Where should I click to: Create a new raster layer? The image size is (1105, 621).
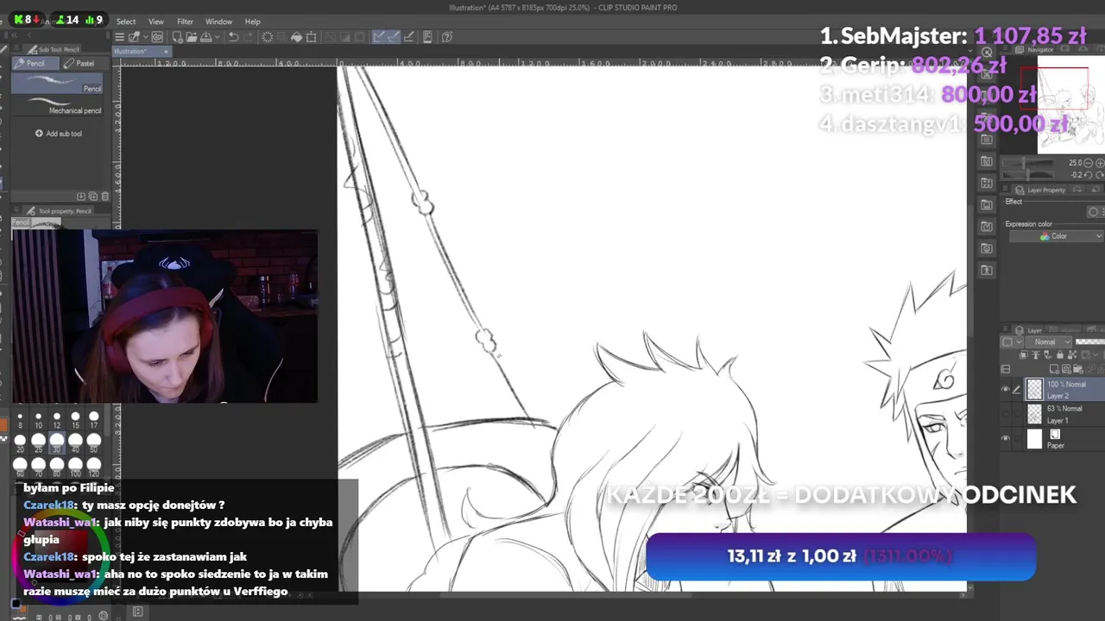tap(1054, 369)
